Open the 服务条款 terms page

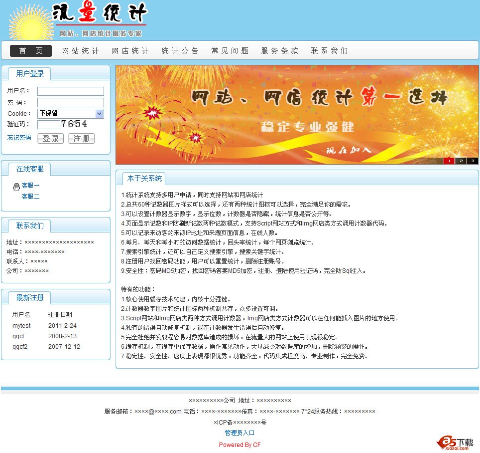tap(279, 51)
